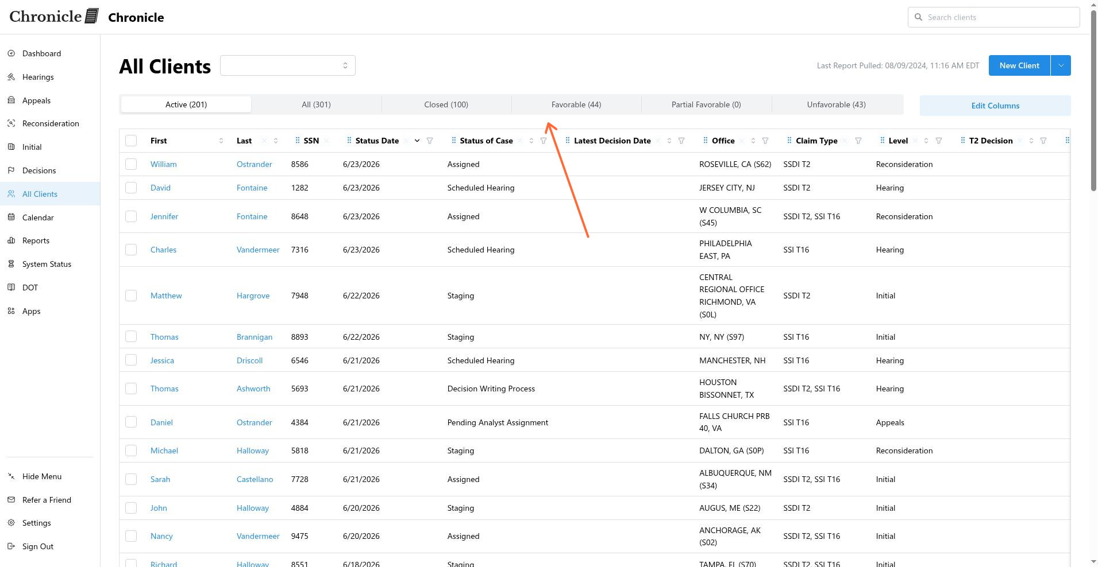Screen dimensions: 1098x567
Task: Open the All Clients sidebar item
Action: point(50,194)
